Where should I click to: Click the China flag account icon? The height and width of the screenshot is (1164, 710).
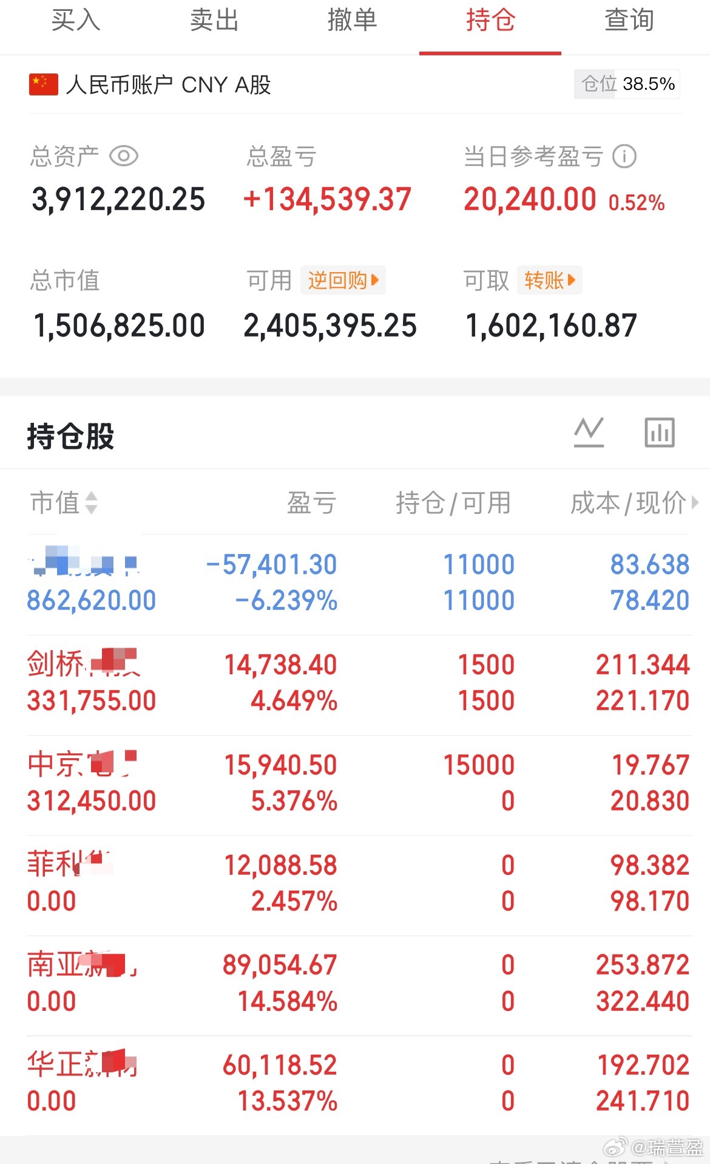(x=44, y=84)
